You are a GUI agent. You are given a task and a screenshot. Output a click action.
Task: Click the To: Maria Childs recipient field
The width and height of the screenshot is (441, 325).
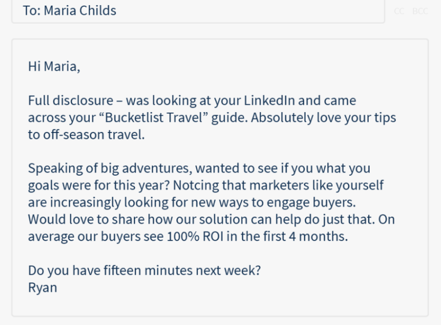click(x=198, y=11)
